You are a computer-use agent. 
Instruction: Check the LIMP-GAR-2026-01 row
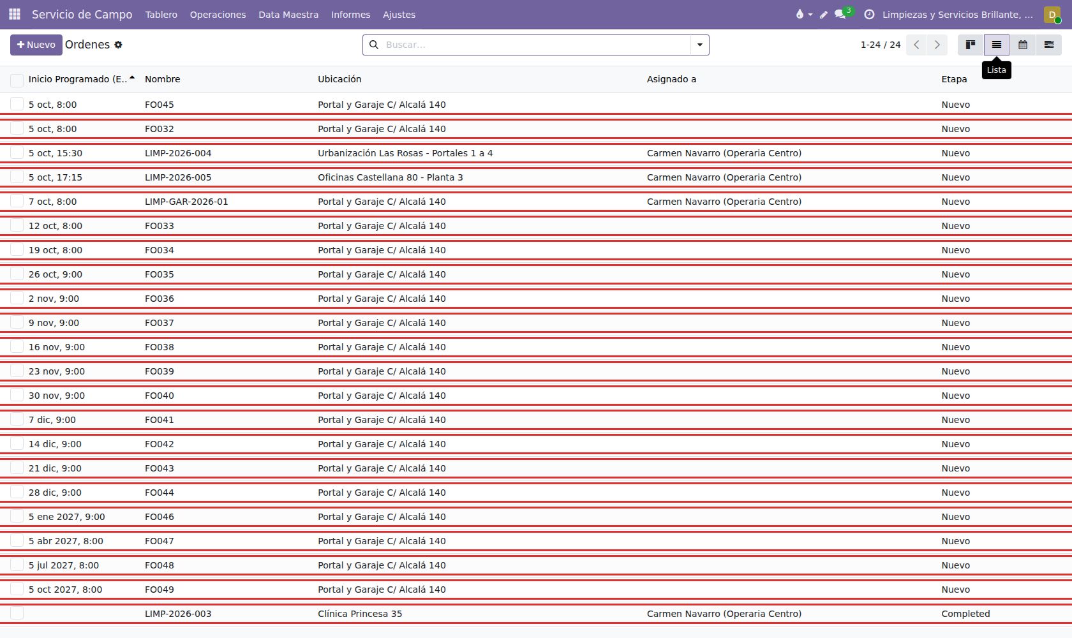(x=17, y=201)
